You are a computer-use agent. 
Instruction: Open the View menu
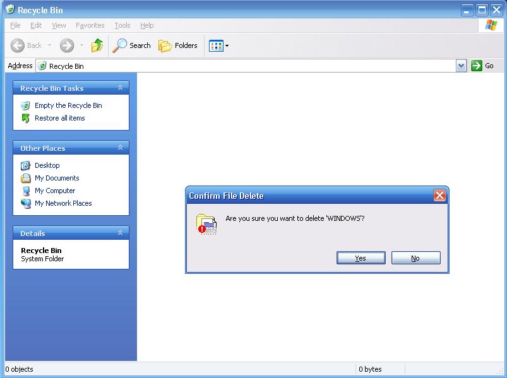coord(59,25)
